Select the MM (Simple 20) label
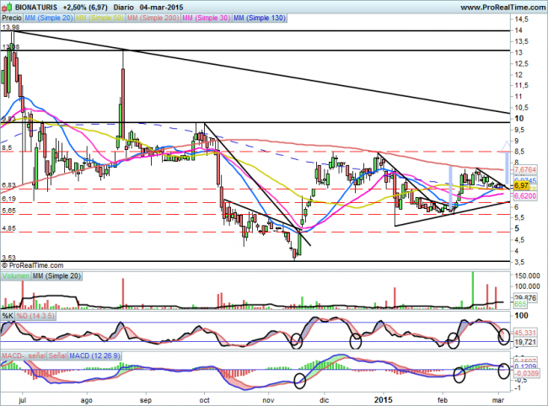The height and width of the screenshot is (406, 548). coord(50,18)
